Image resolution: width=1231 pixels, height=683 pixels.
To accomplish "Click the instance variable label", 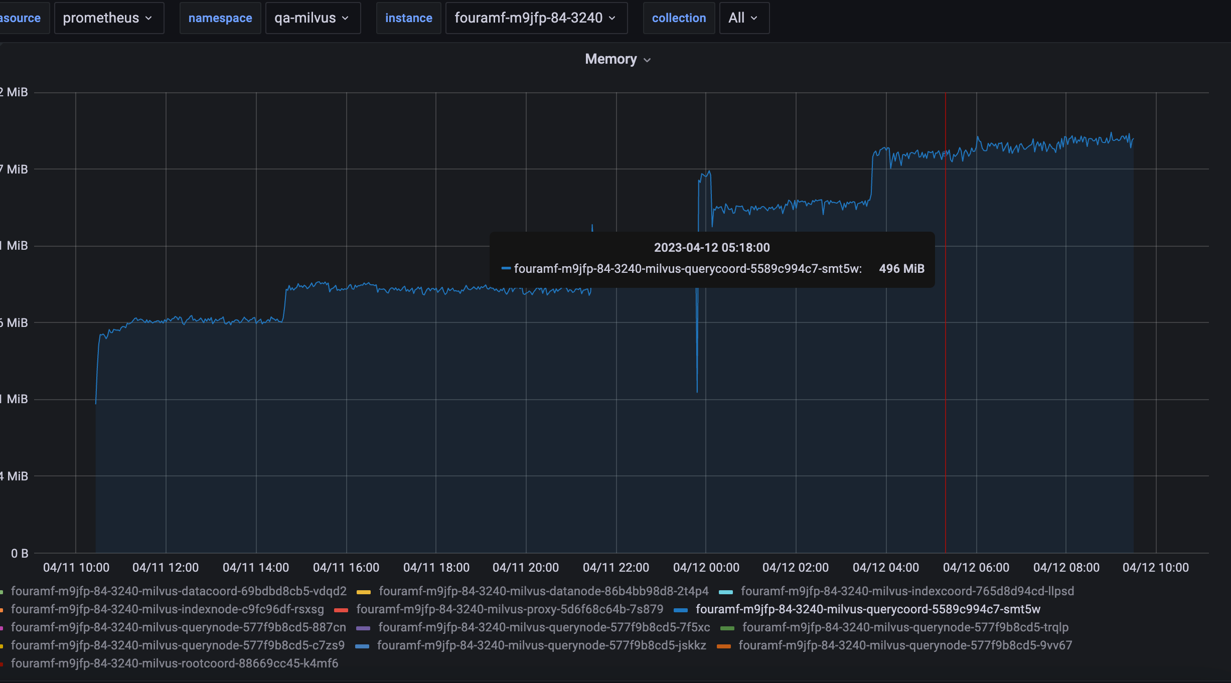I will (408, 18).
